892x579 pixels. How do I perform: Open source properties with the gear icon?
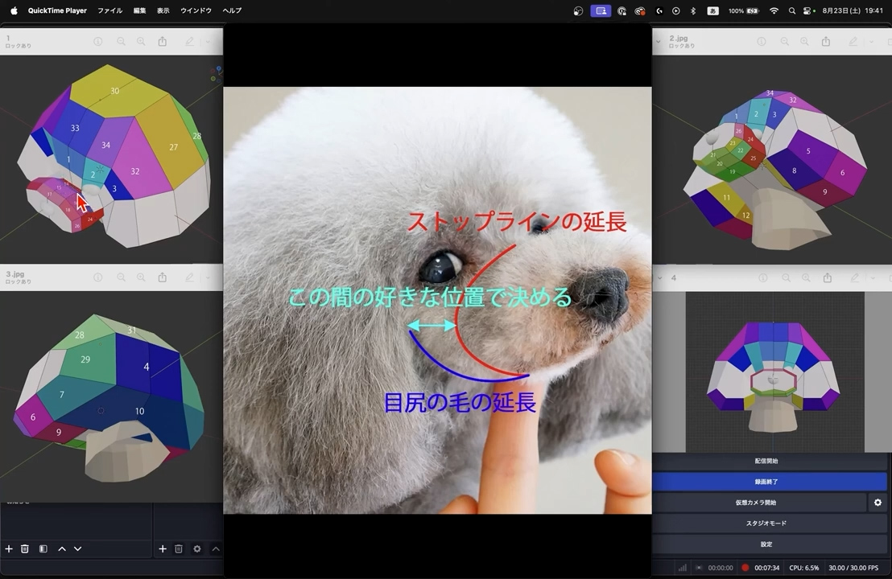(x=196, y=548)
